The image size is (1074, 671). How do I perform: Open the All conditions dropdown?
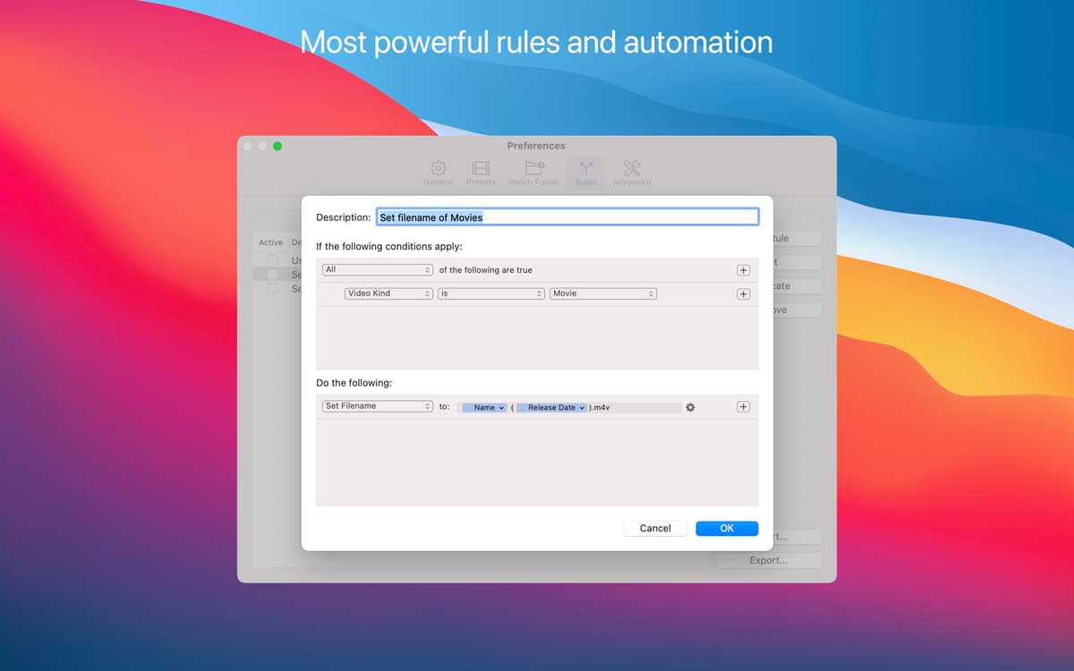tap(377, 269)
